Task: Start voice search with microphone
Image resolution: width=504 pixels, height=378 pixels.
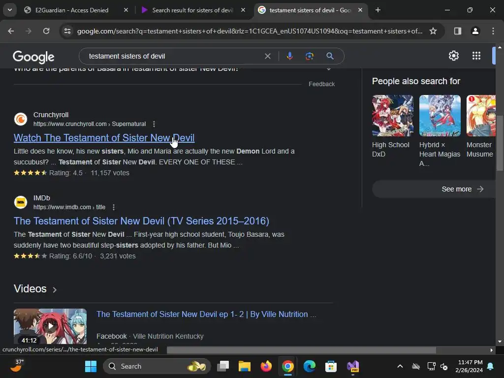Action: 289,56
